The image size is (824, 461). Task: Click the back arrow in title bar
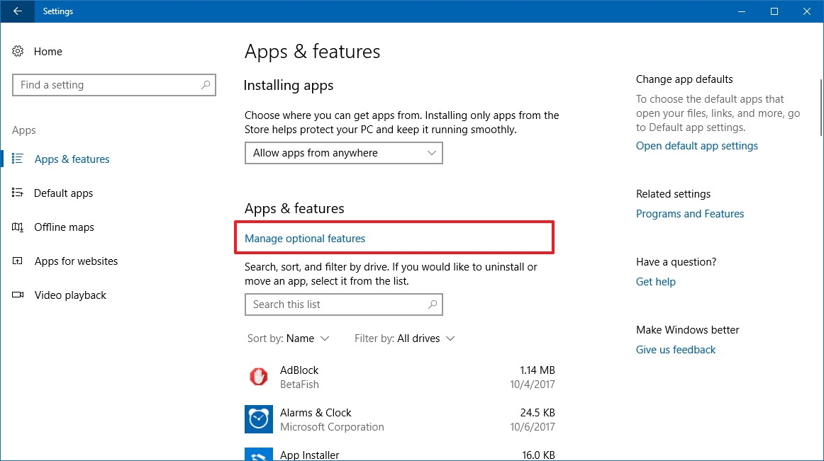[17, 11]
